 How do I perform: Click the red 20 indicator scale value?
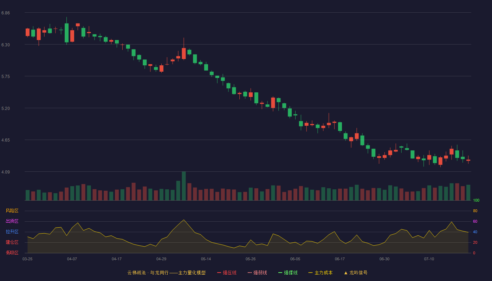(475, 243)
